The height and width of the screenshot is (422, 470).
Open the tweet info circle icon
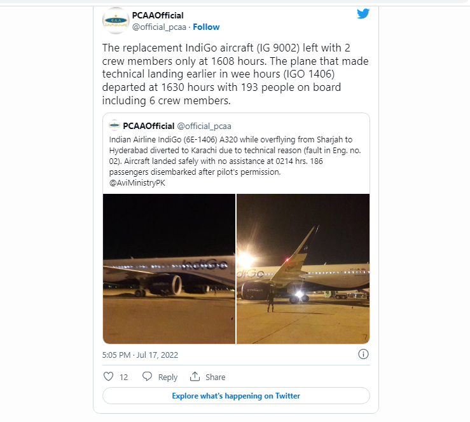tap(364, 354)
